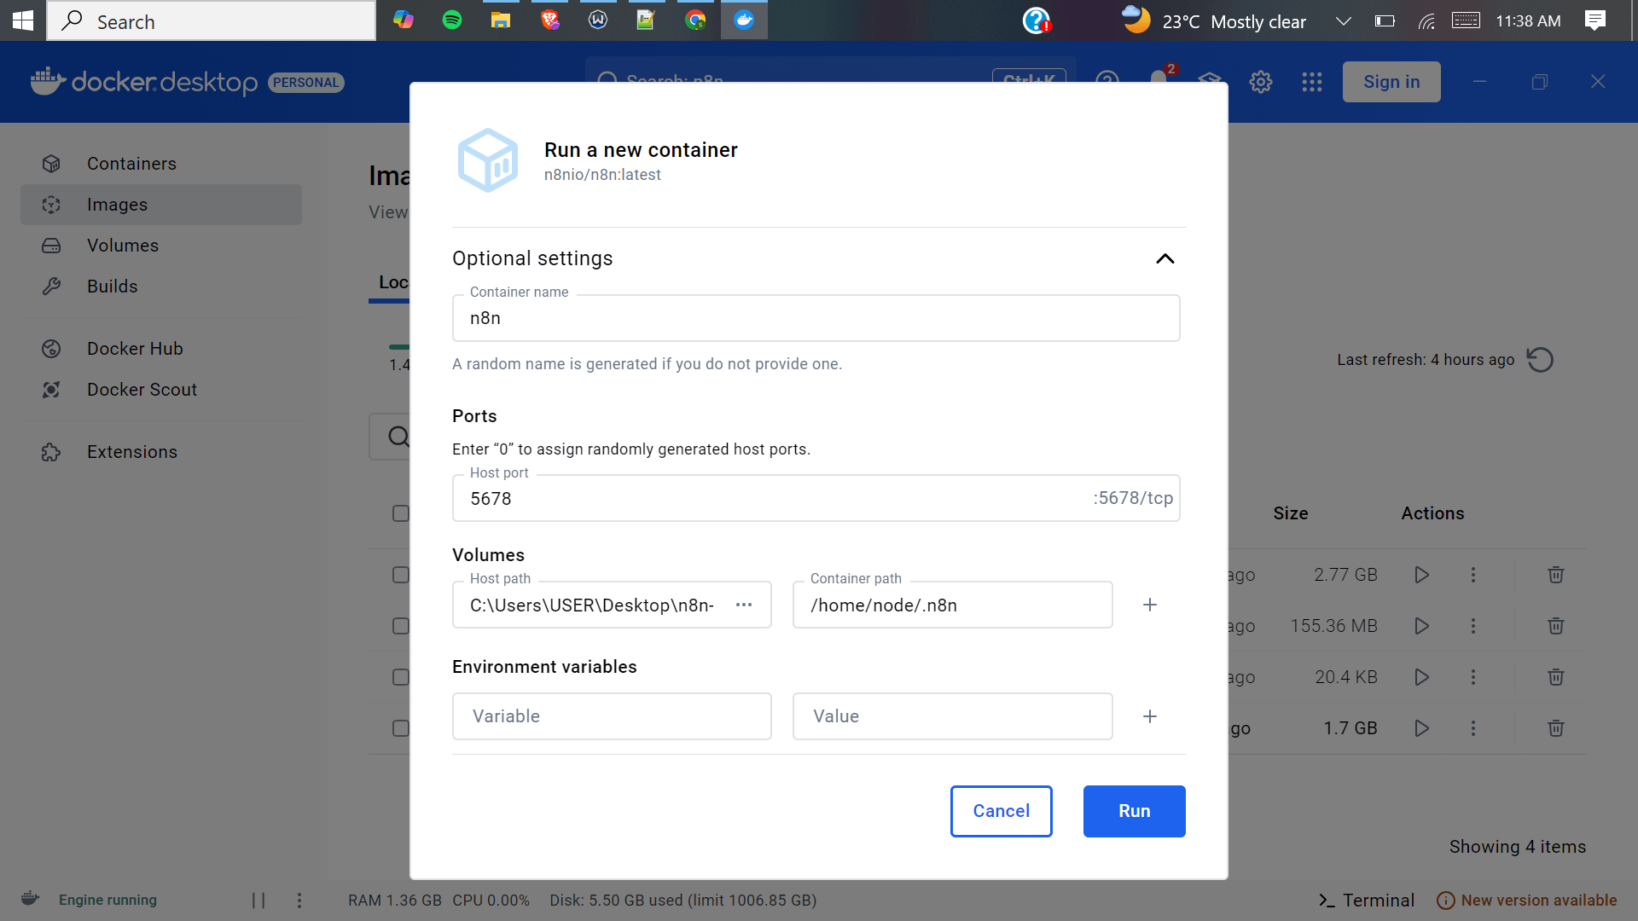This screenshot has height=921, width=1638.
Task: Open Extensions in the sidebar
Action: (161, 452)
